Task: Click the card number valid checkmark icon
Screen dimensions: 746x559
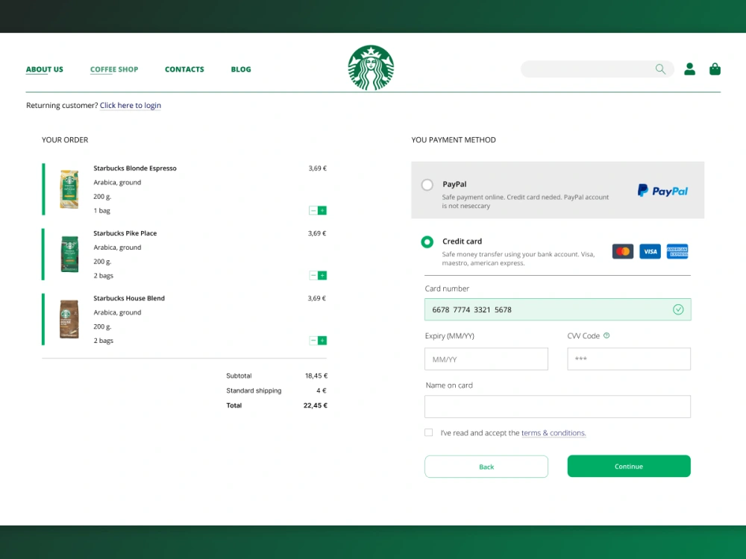Action: tap(678, 310)
